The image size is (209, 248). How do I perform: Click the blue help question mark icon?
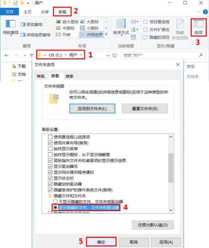point(206,12)
